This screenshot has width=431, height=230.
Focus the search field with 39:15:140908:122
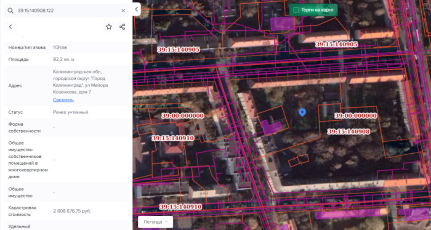point(67,11)
